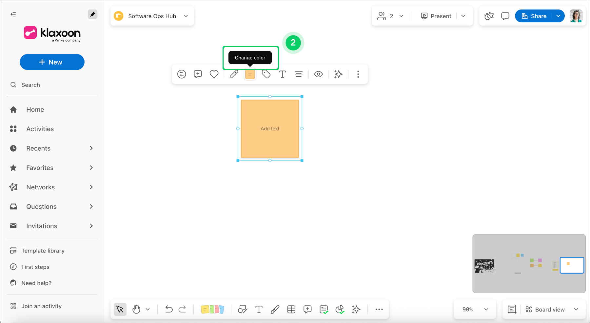
Task: Select the table tool in bottom toolbar
Action: click(291, 309)
